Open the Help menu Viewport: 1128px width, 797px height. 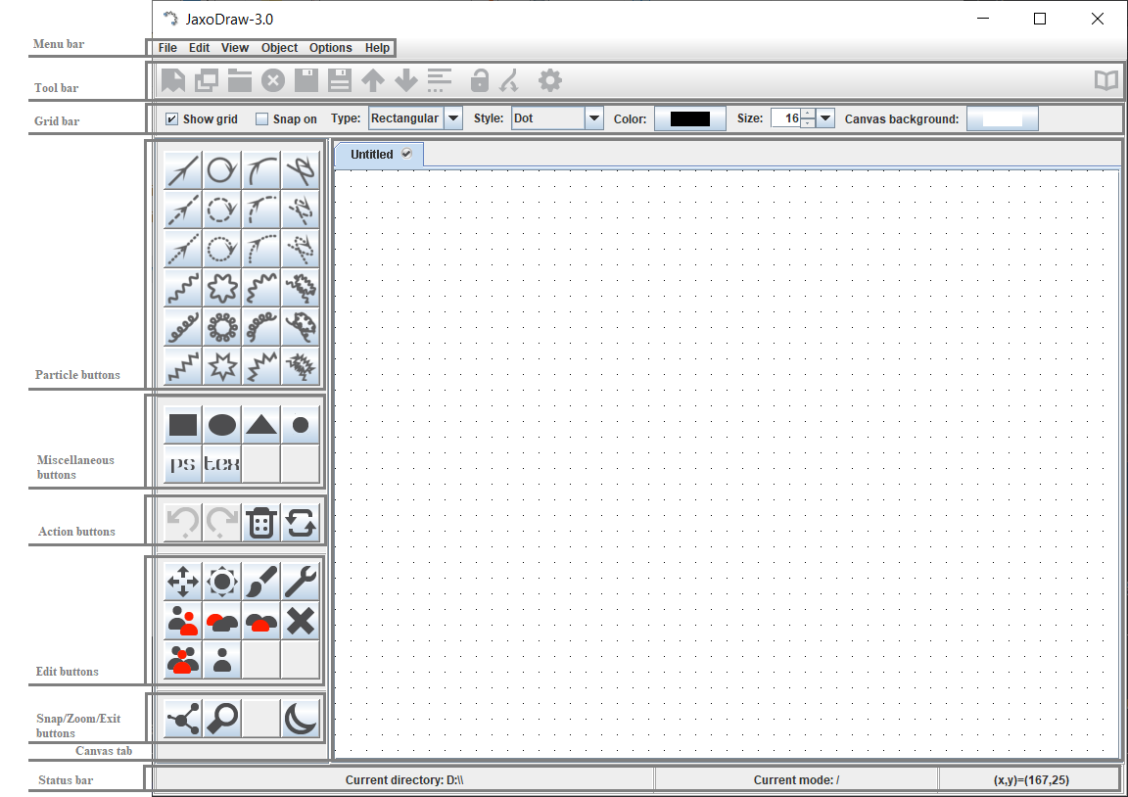(377, 47)
